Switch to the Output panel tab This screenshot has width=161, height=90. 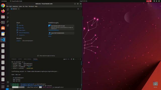point(20,59)
